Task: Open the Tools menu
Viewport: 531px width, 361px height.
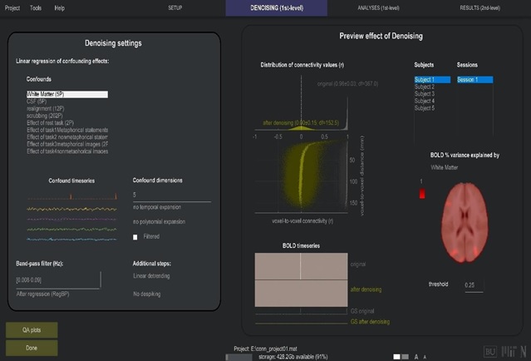Action: (36, 7)
